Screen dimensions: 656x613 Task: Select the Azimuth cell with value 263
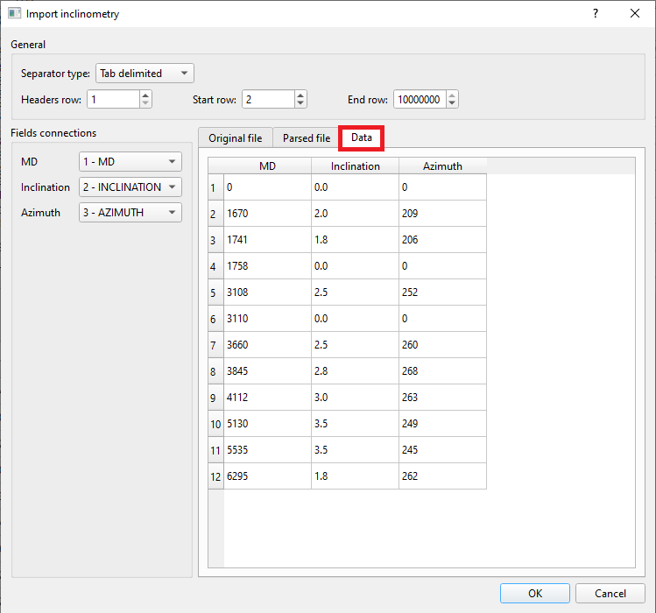(442, 398)
